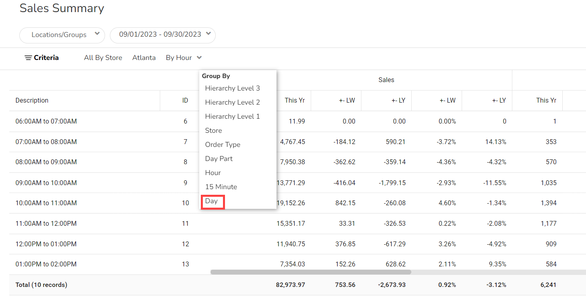Open the Criteria filter icon
The image size is (586, 299).
(x=28, y=58)
